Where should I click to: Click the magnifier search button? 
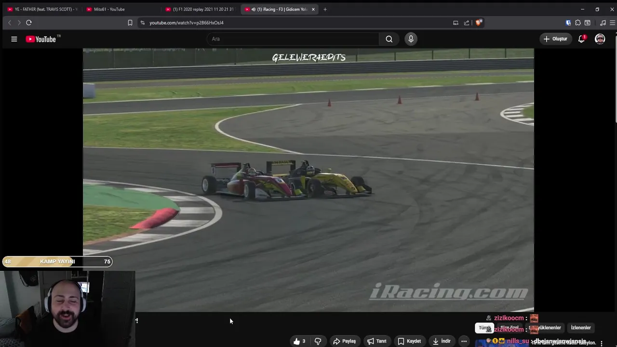(x=389, y=39)
